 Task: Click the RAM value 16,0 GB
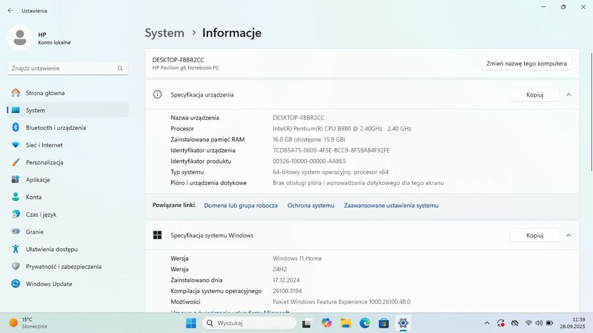point(309,139)
